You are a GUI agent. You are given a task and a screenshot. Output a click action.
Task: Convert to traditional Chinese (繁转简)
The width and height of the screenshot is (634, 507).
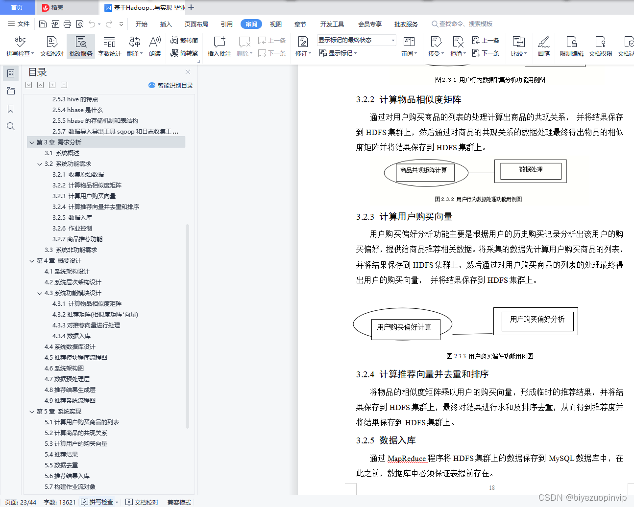tap(184, 41)
